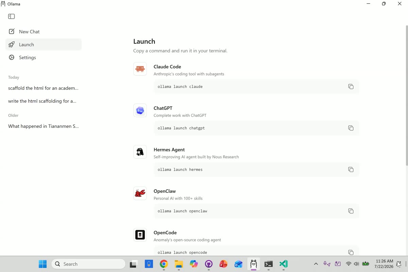
Task: Select the Hermes Agent title
Action: (x=169, y=150)
